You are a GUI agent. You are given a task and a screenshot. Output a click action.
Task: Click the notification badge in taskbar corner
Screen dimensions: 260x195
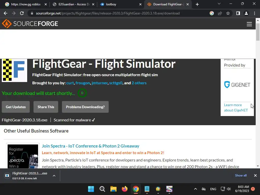(x=253, y=189)
